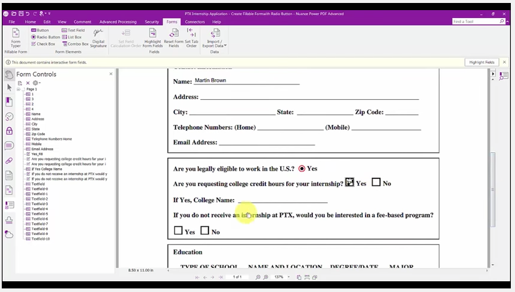Viewport: 515px width, 292px height.
Task: Open the Advanced Processing tab
Action: tap(118, 22)
